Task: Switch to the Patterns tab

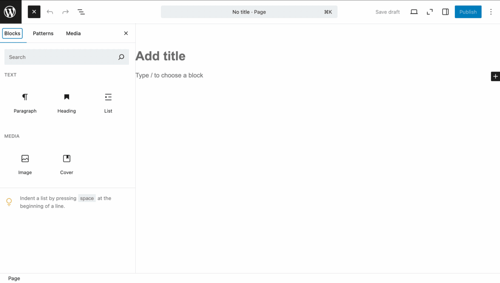Action: pos(43,33)
